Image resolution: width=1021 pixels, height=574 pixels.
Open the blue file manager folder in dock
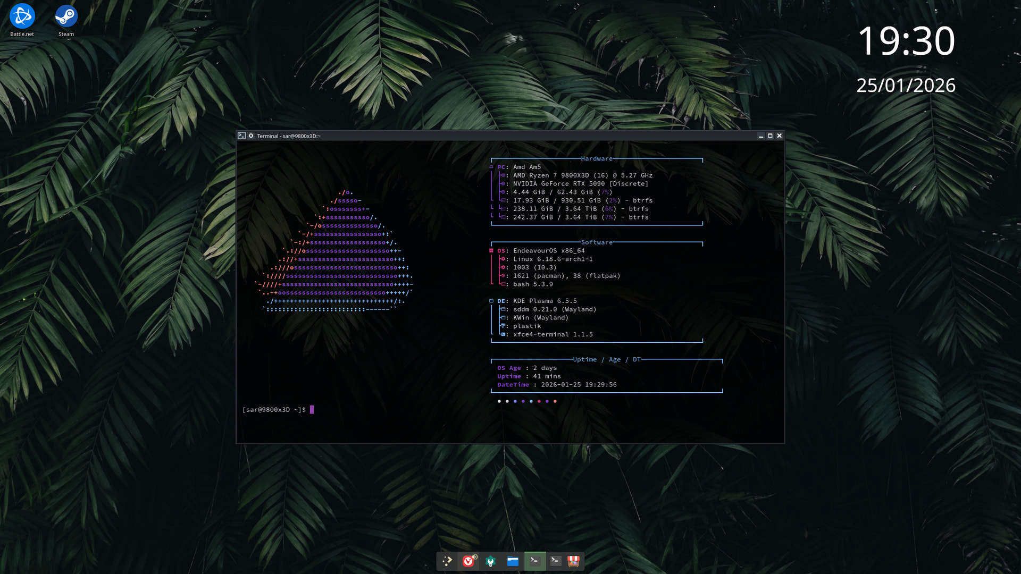click(x=513, y=561)
